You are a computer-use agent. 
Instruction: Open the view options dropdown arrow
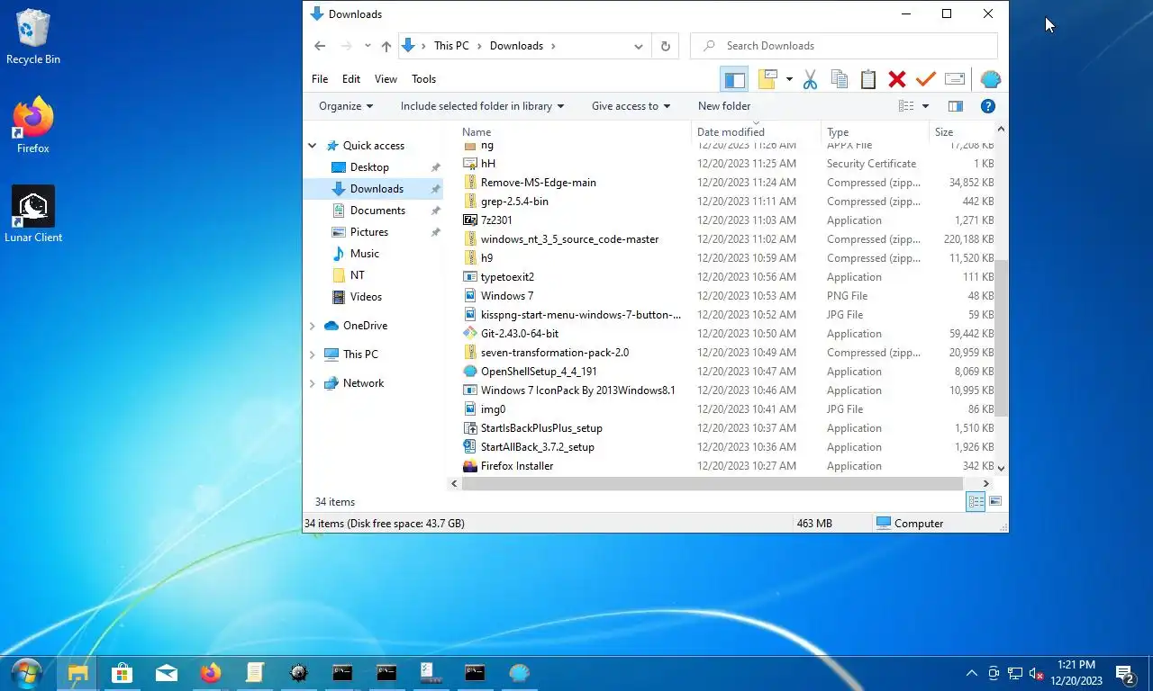point(925,106)
